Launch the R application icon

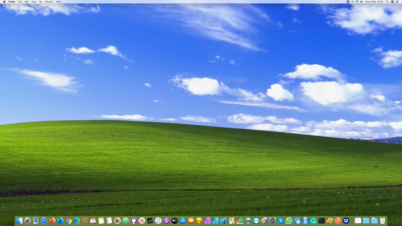(305, 221)
